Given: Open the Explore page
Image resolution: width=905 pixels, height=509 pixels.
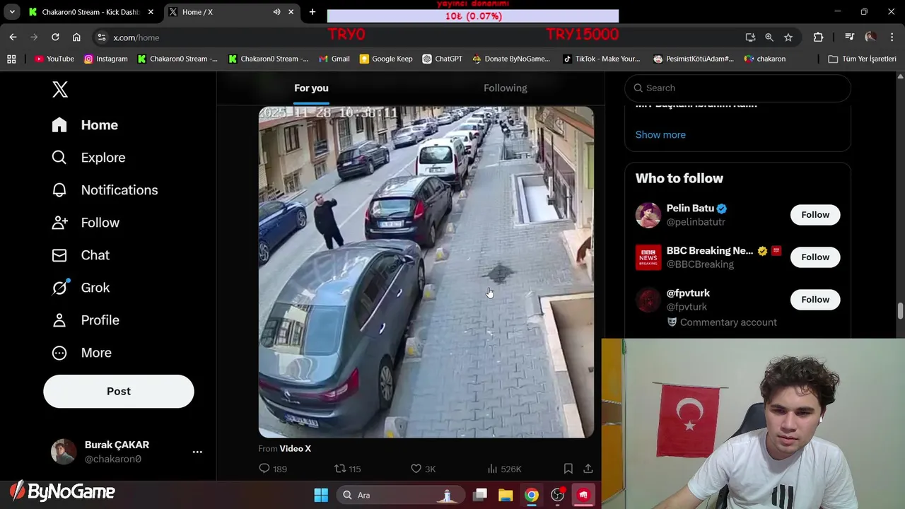Looking at the screenshot, I should pos(88,158).
